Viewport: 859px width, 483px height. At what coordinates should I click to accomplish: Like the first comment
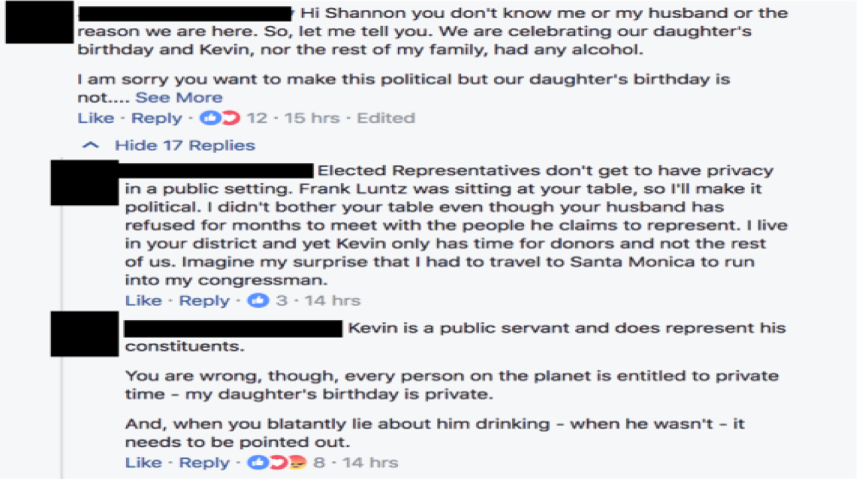click(95, 117)
